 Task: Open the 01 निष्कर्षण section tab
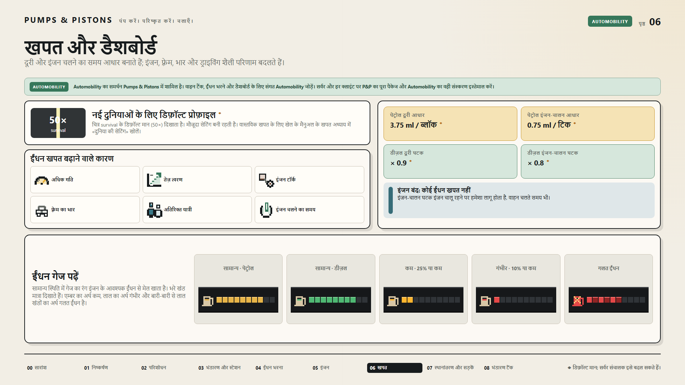tap(96, 368)
